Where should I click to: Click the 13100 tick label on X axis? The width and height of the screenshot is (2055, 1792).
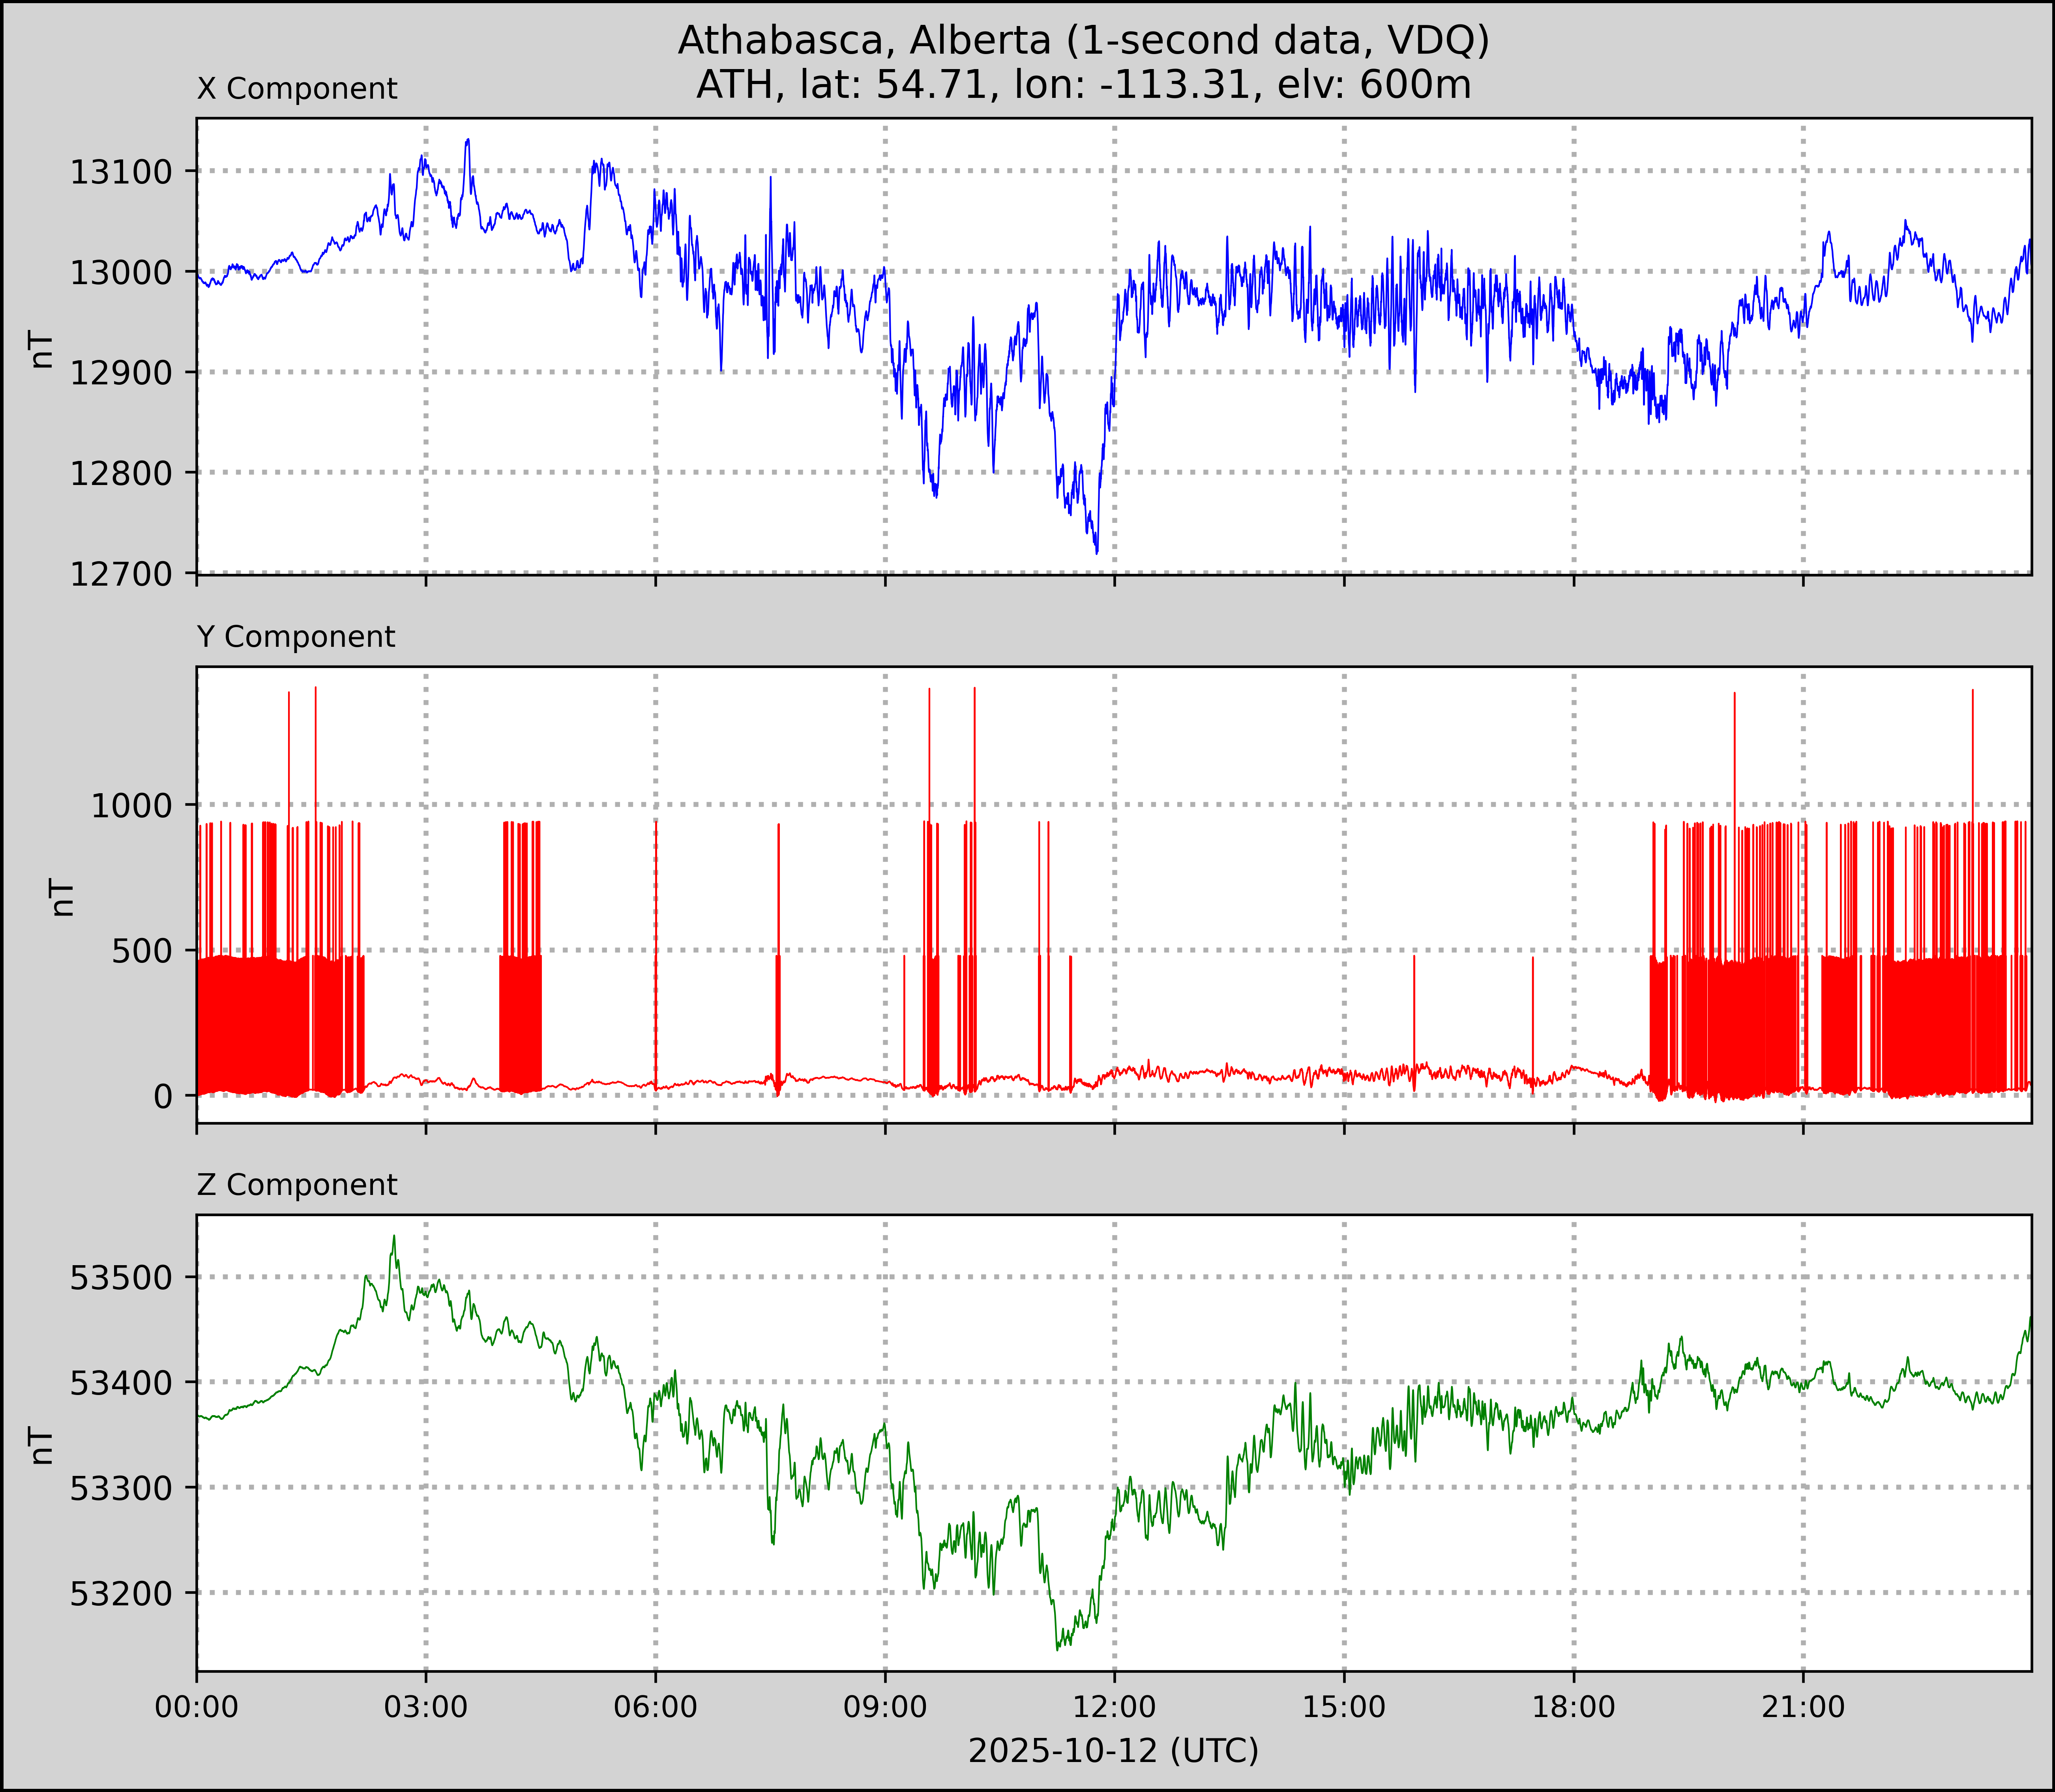[x=120, y=172]
